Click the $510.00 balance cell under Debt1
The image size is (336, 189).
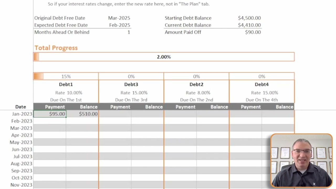click(82, 114)
